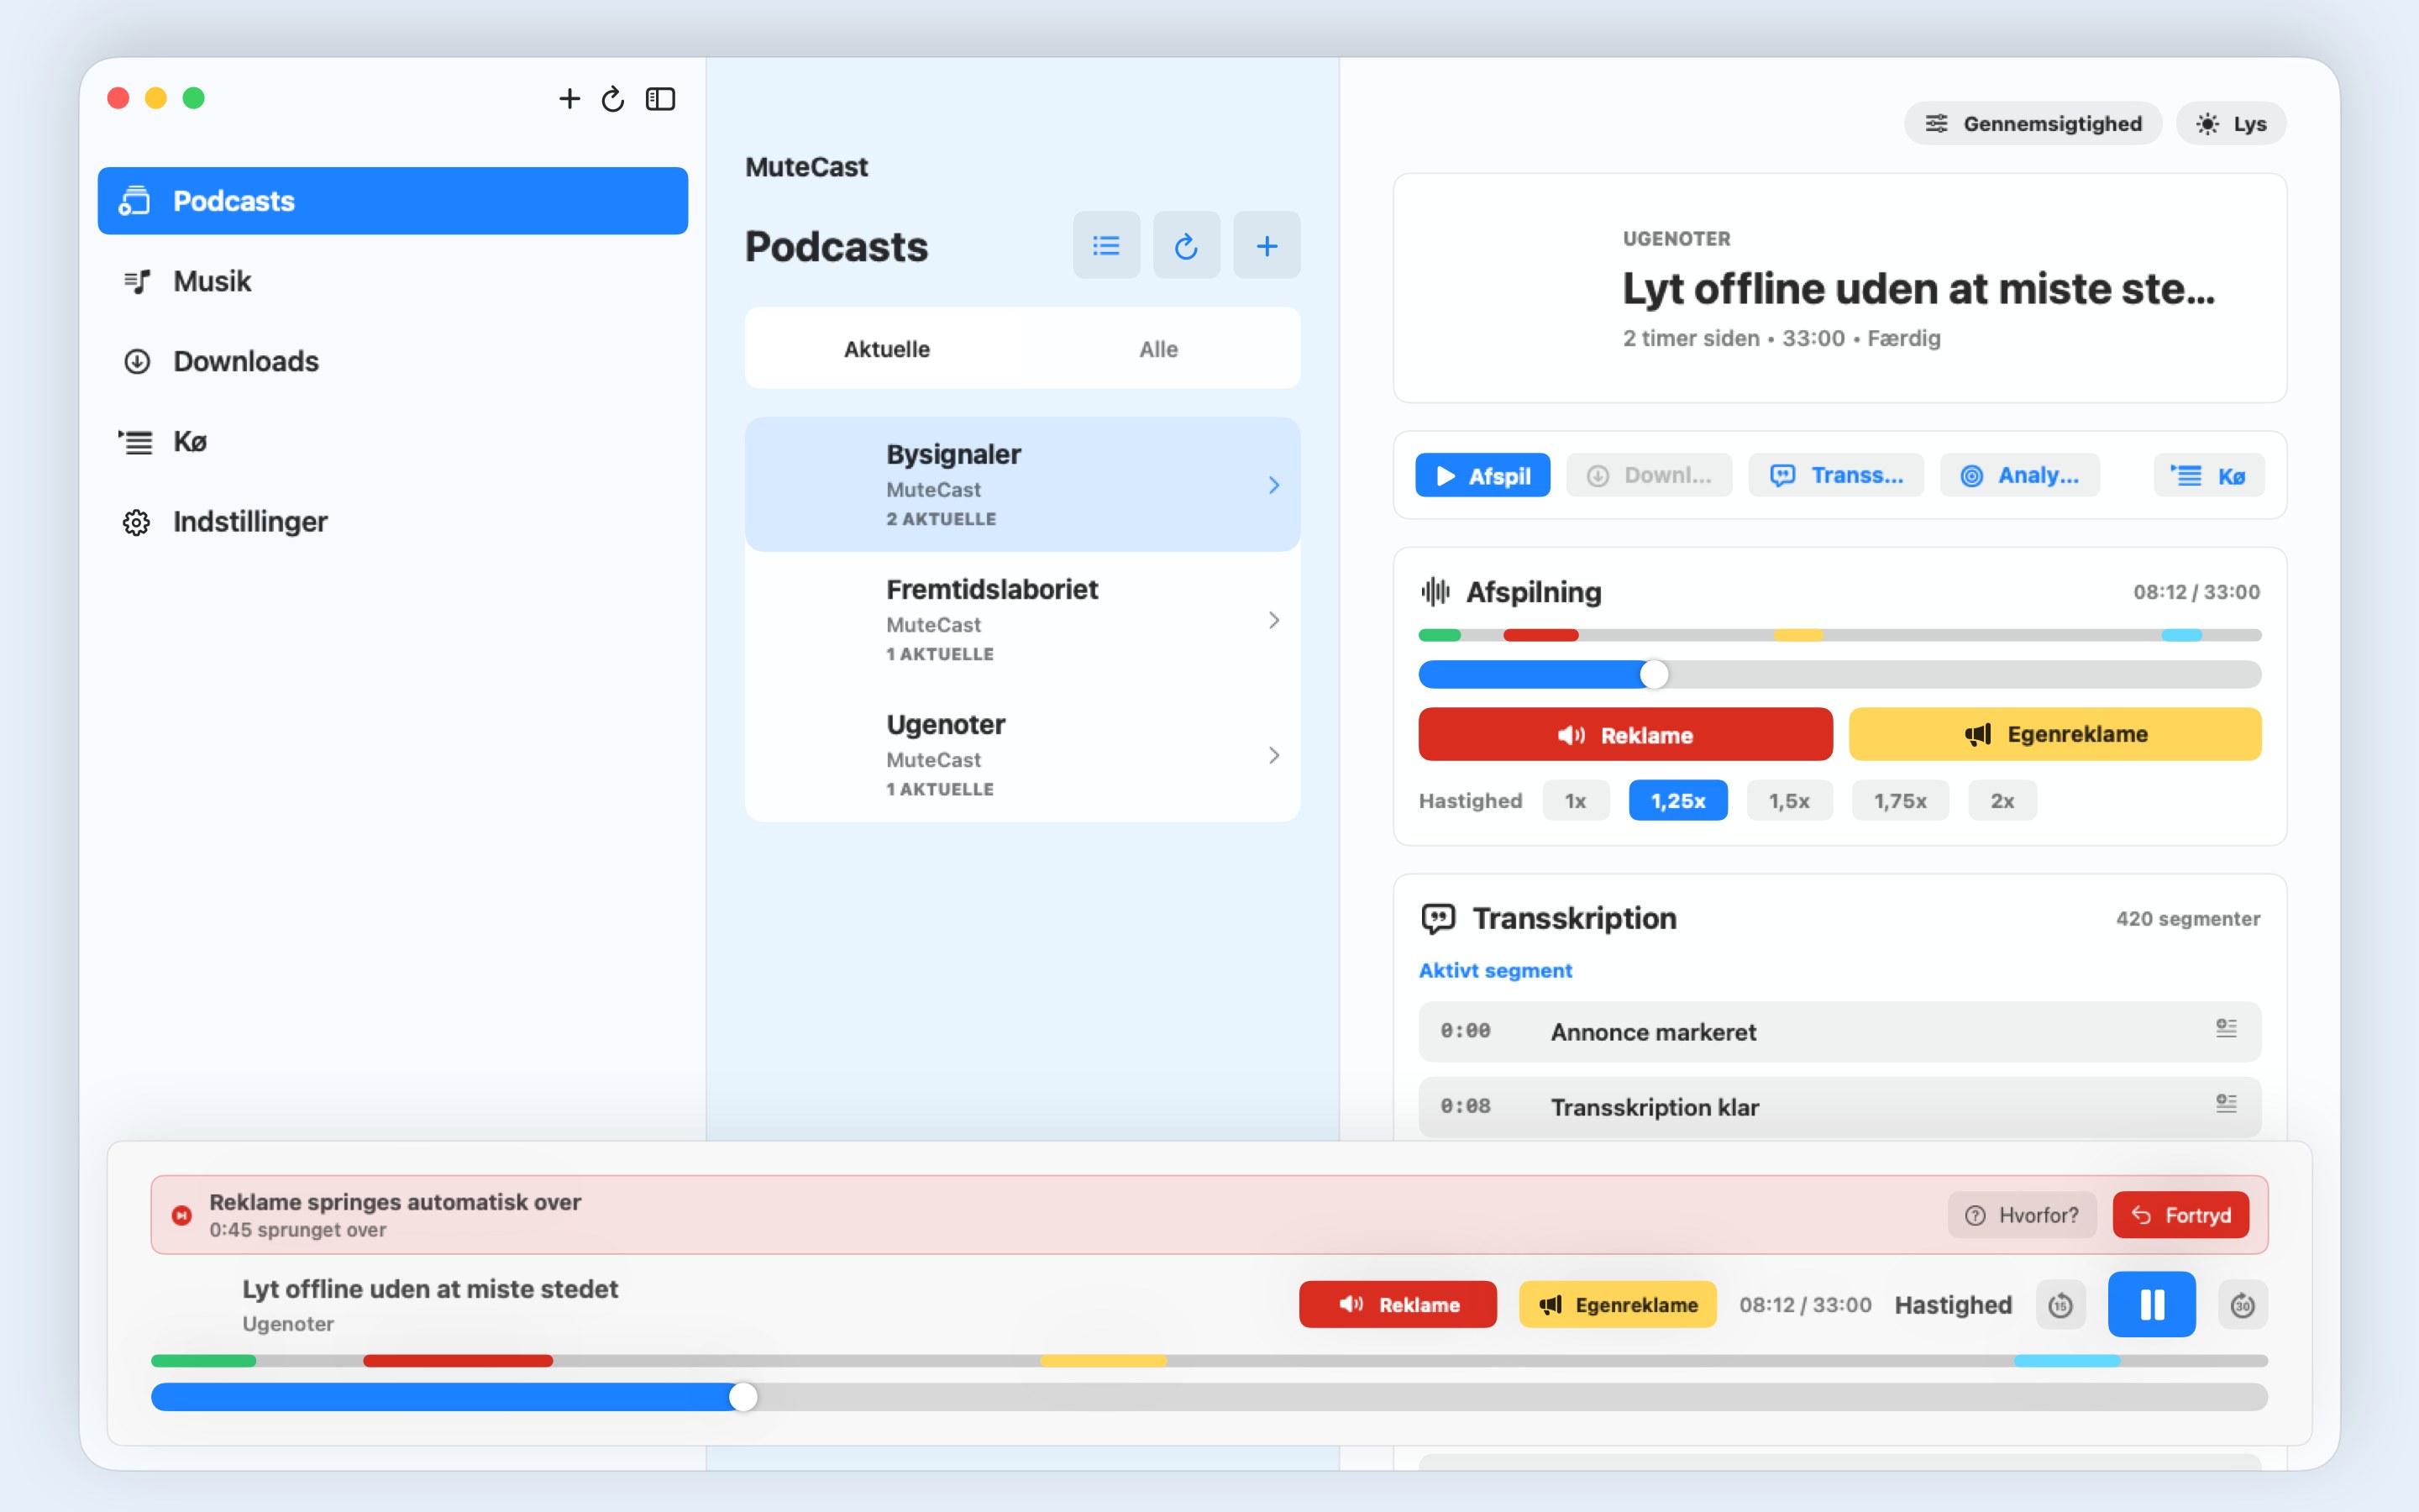Image resolution: width=2419 pixels, height=1512 pixels.
Task: Add episode to queue with Kø button
Action: pos(2209,475)
